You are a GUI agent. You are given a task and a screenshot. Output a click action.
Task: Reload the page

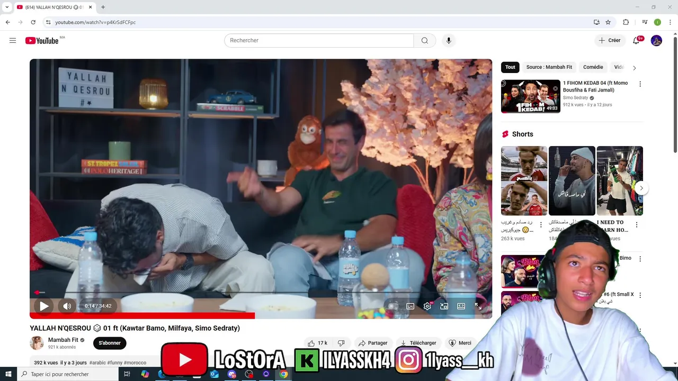coord(33,22)
